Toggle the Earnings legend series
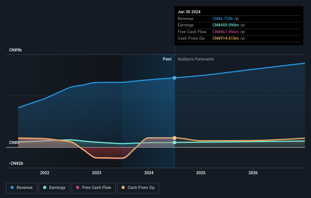 pyautogui.click(x=54, y=188)
